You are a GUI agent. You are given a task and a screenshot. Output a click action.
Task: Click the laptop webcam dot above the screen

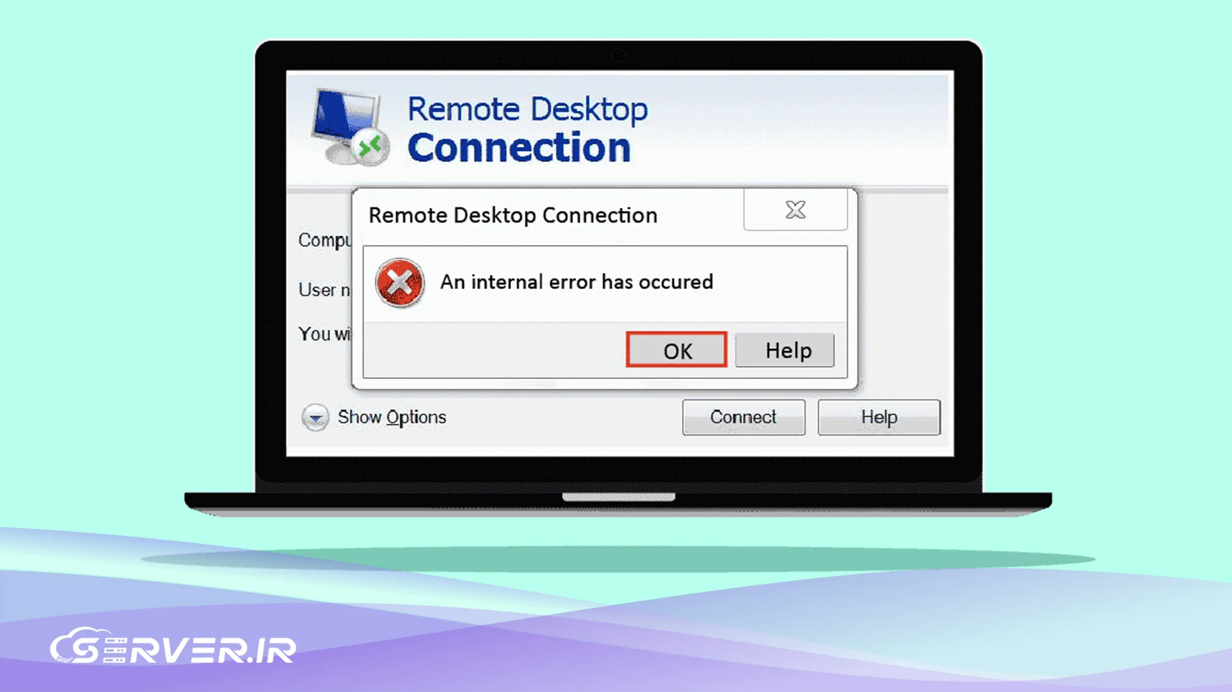click(618, 56)
